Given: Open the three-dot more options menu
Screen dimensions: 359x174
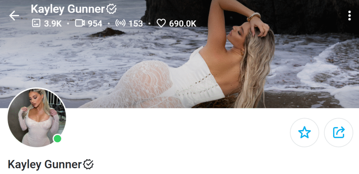Looking at the screenshot, I should pos(350,15).
